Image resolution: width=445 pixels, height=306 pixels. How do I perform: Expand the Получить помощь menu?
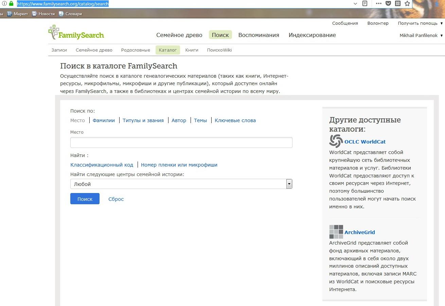pyautogui.click(x=421, y=23)
